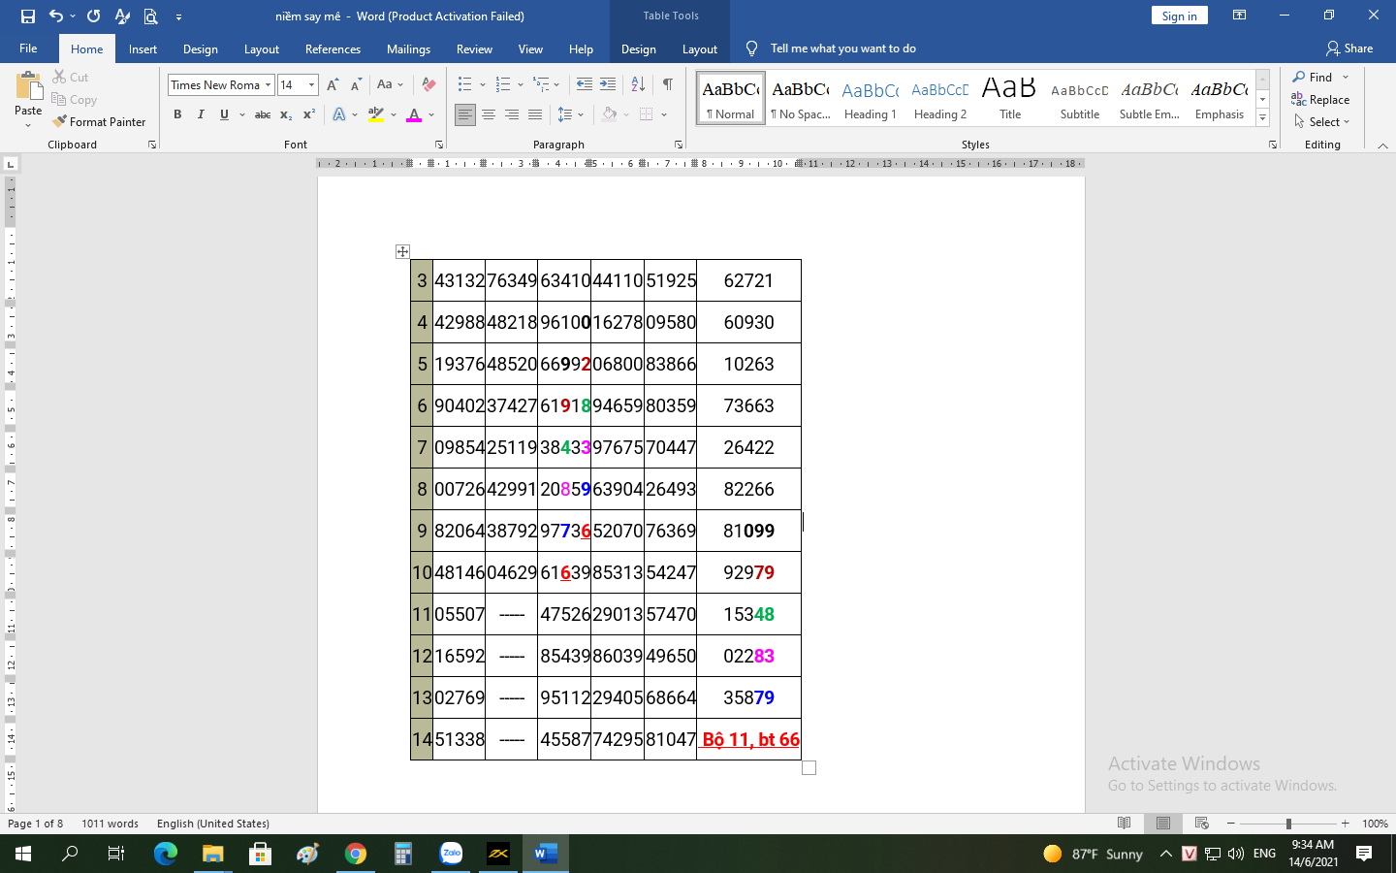Click the Format Painter brush icon
Viewport: 1396px width, 873px height.
tap(60, 122)
